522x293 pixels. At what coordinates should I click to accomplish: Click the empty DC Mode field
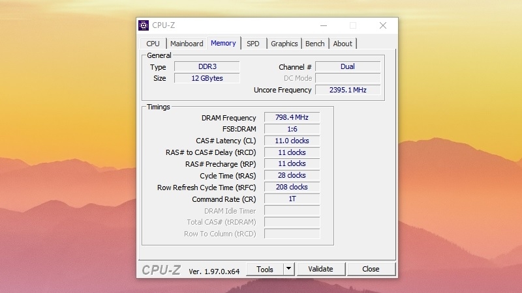pos(348,78)
